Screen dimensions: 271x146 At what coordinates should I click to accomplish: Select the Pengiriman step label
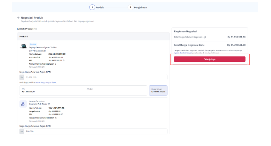tap(140, 7)
